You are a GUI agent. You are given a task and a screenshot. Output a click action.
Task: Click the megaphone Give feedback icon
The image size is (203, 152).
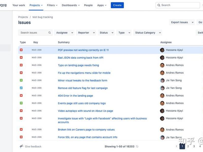(x=22, y=146)
